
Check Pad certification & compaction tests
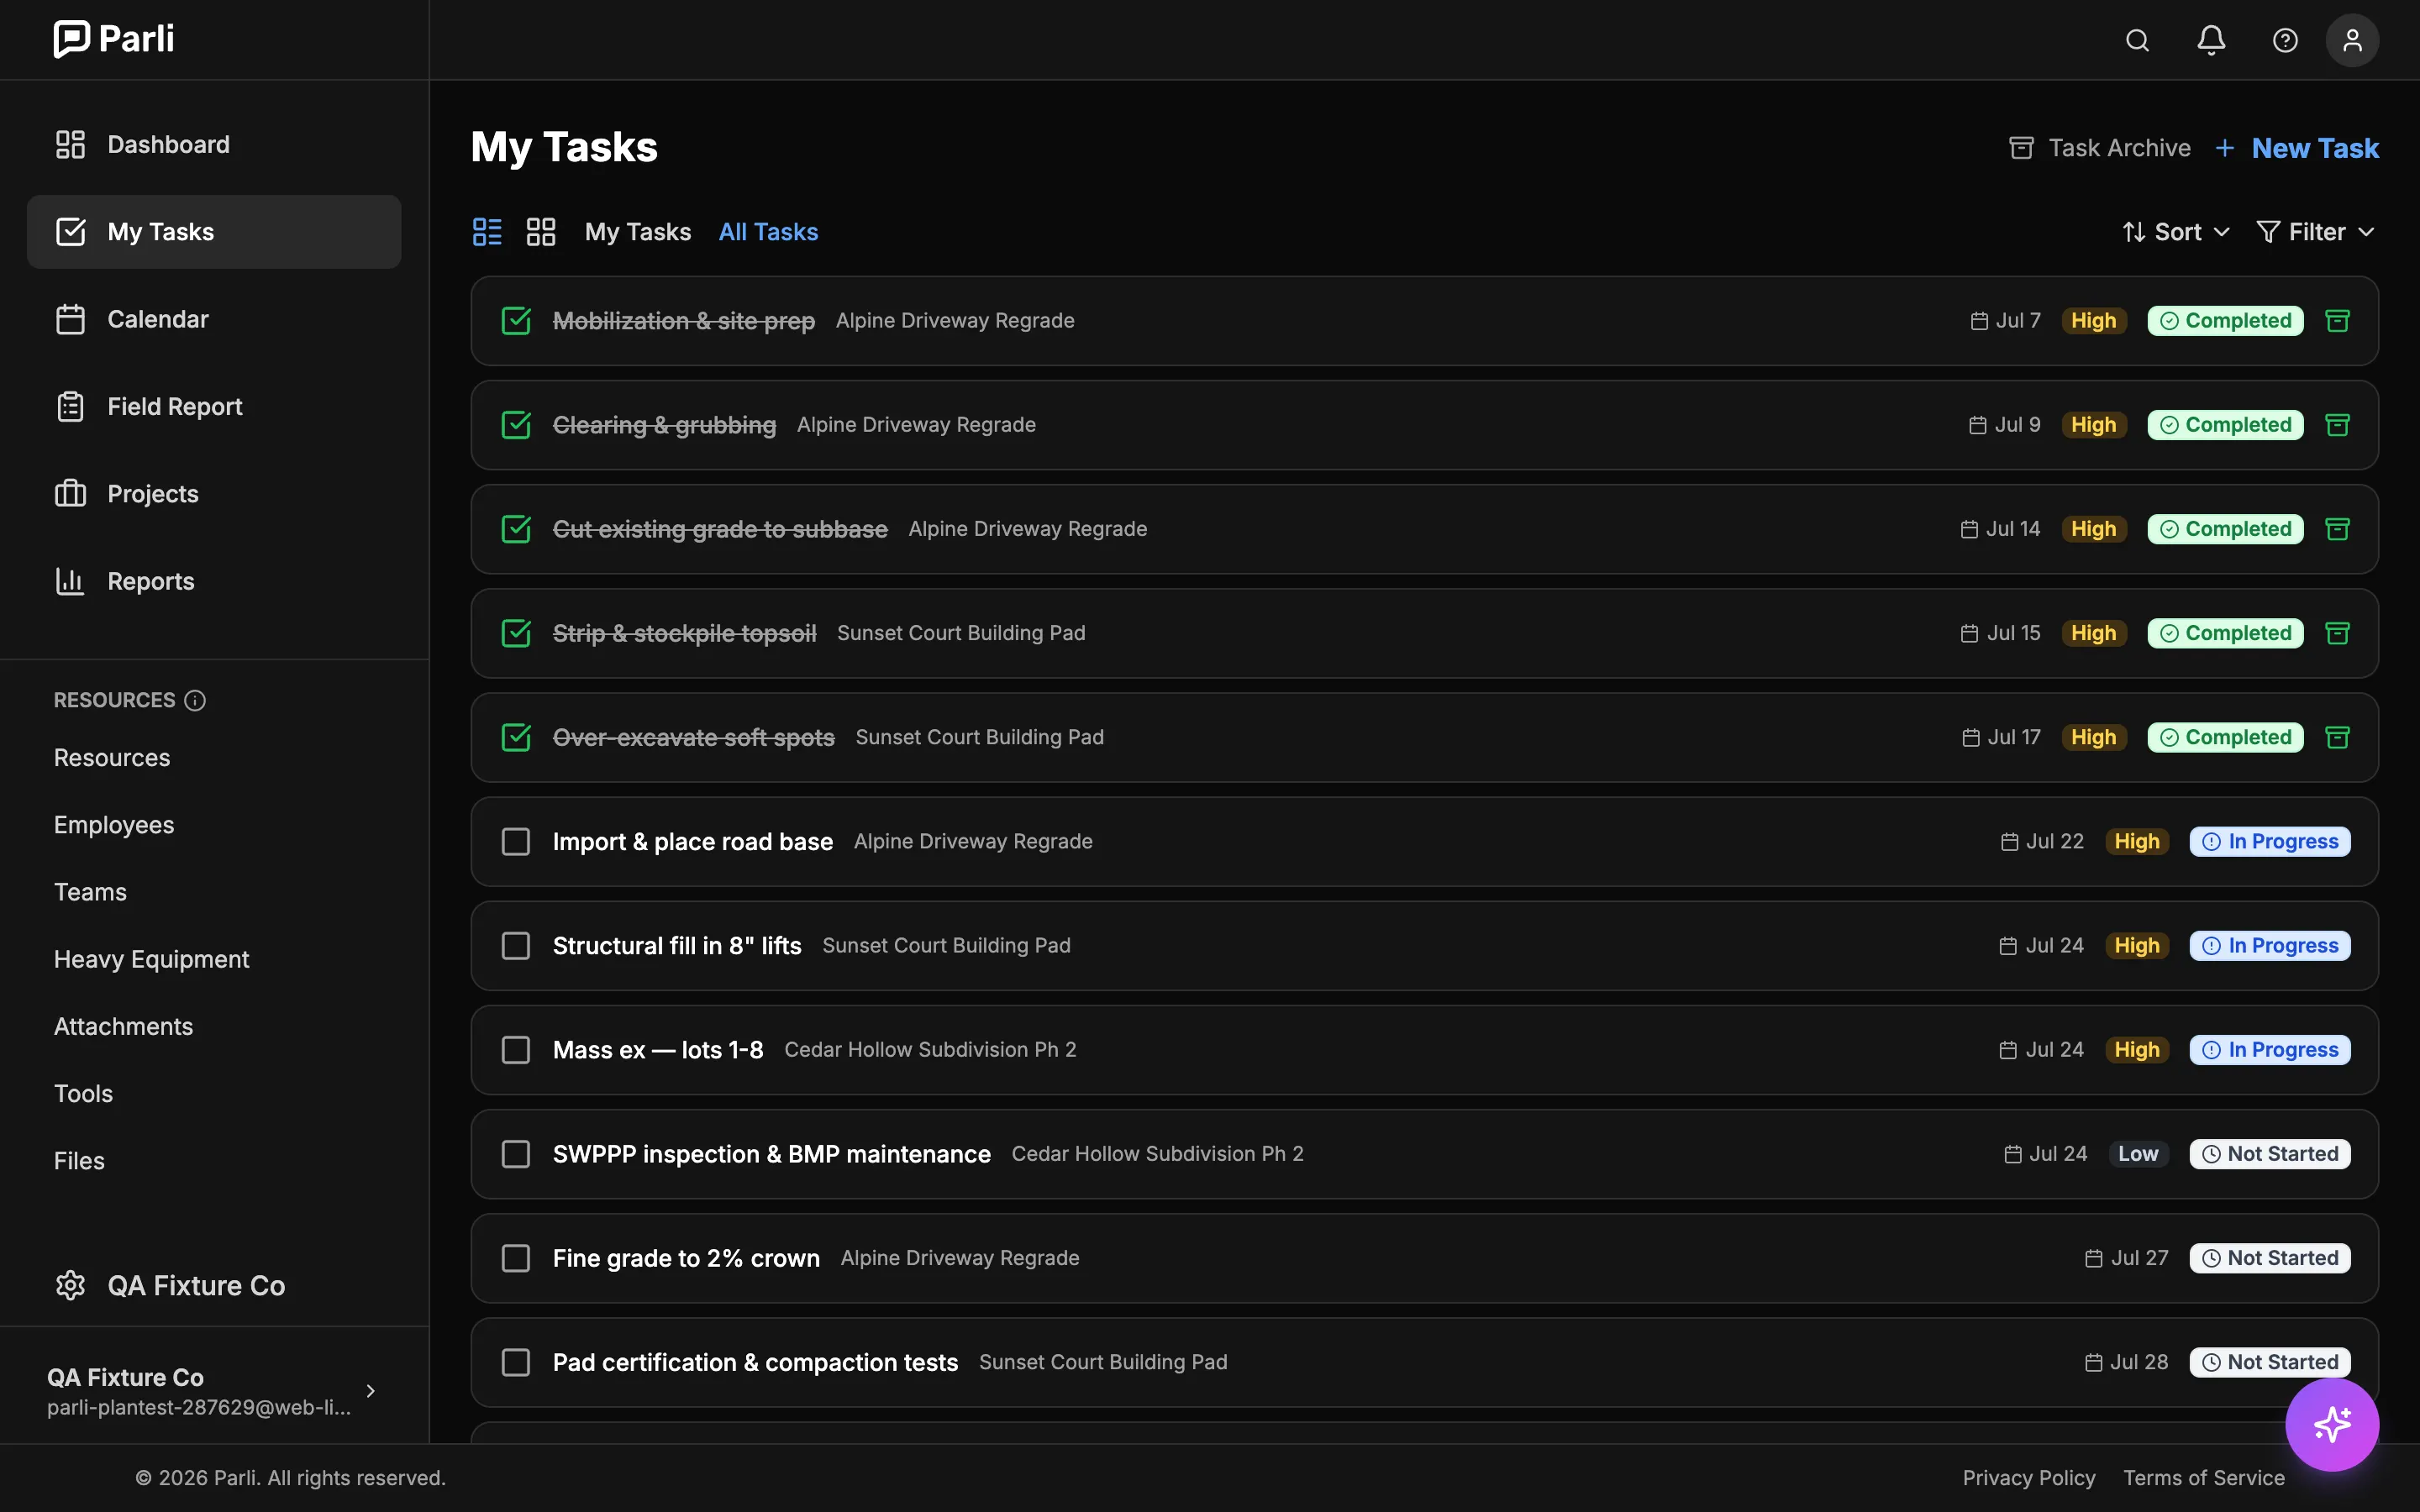point(516,1362)
